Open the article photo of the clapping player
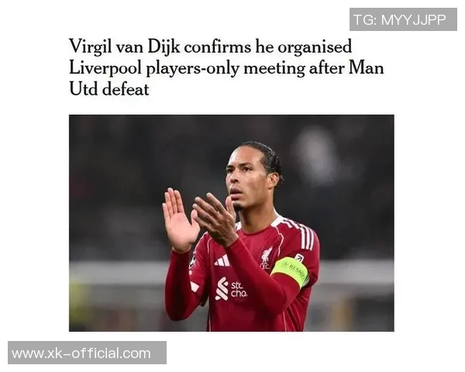 click(x=231, y=222)
